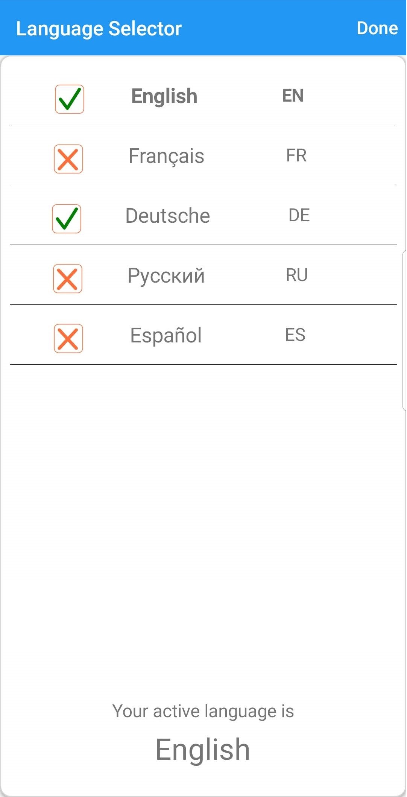Check the Español language box
This screenshot has width=407, height=797.
click(68, 338)
